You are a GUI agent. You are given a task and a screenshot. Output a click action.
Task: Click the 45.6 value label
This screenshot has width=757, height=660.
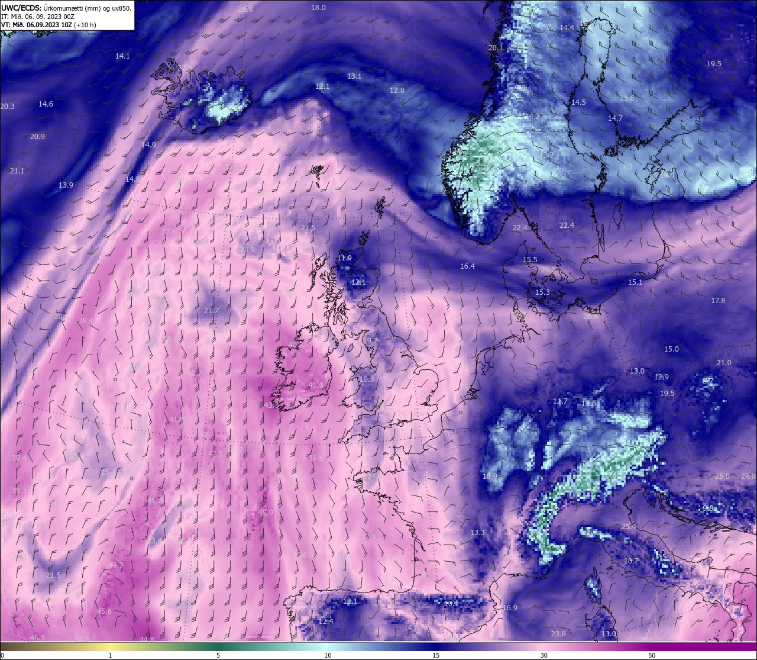pyautogui.click(x=104, y=611)
